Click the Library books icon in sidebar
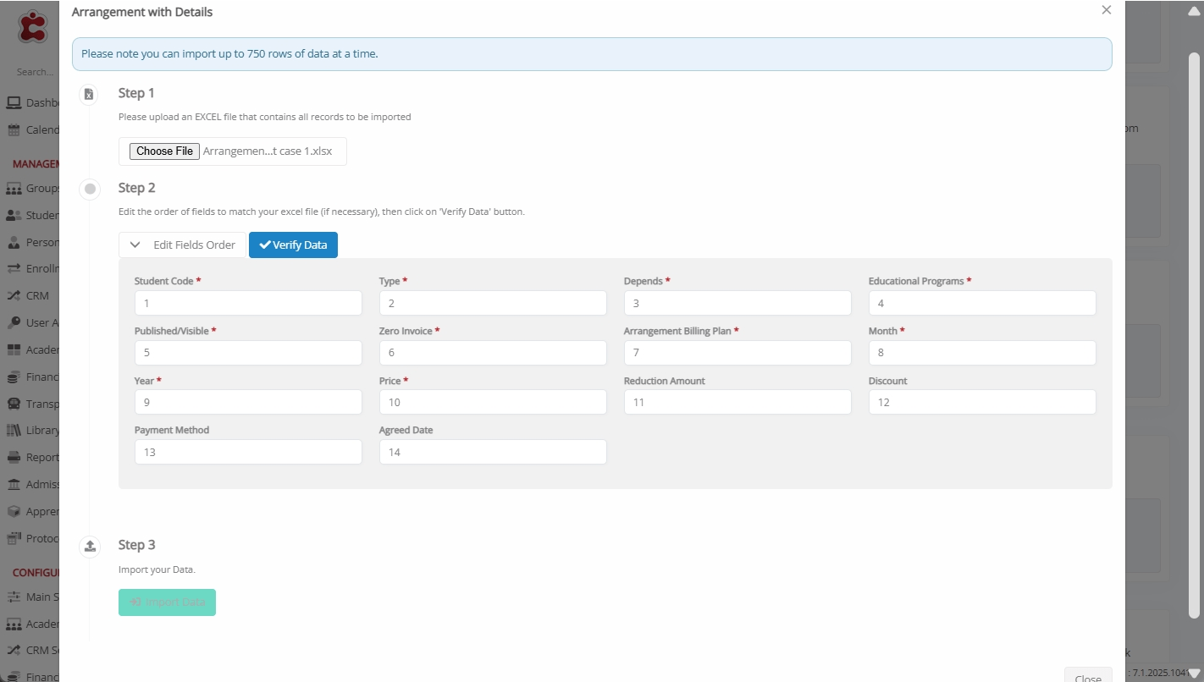Image resolution: width=1204 pixels, height=682 pixels. 14,431
